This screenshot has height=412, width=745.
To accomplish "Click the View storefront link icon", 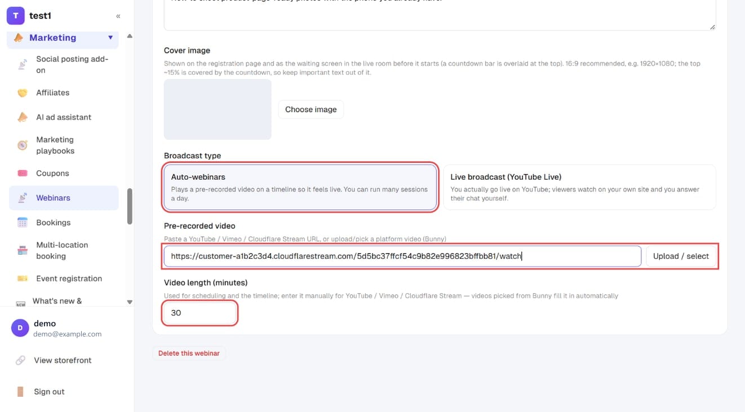I will click(x=20, y=360).
